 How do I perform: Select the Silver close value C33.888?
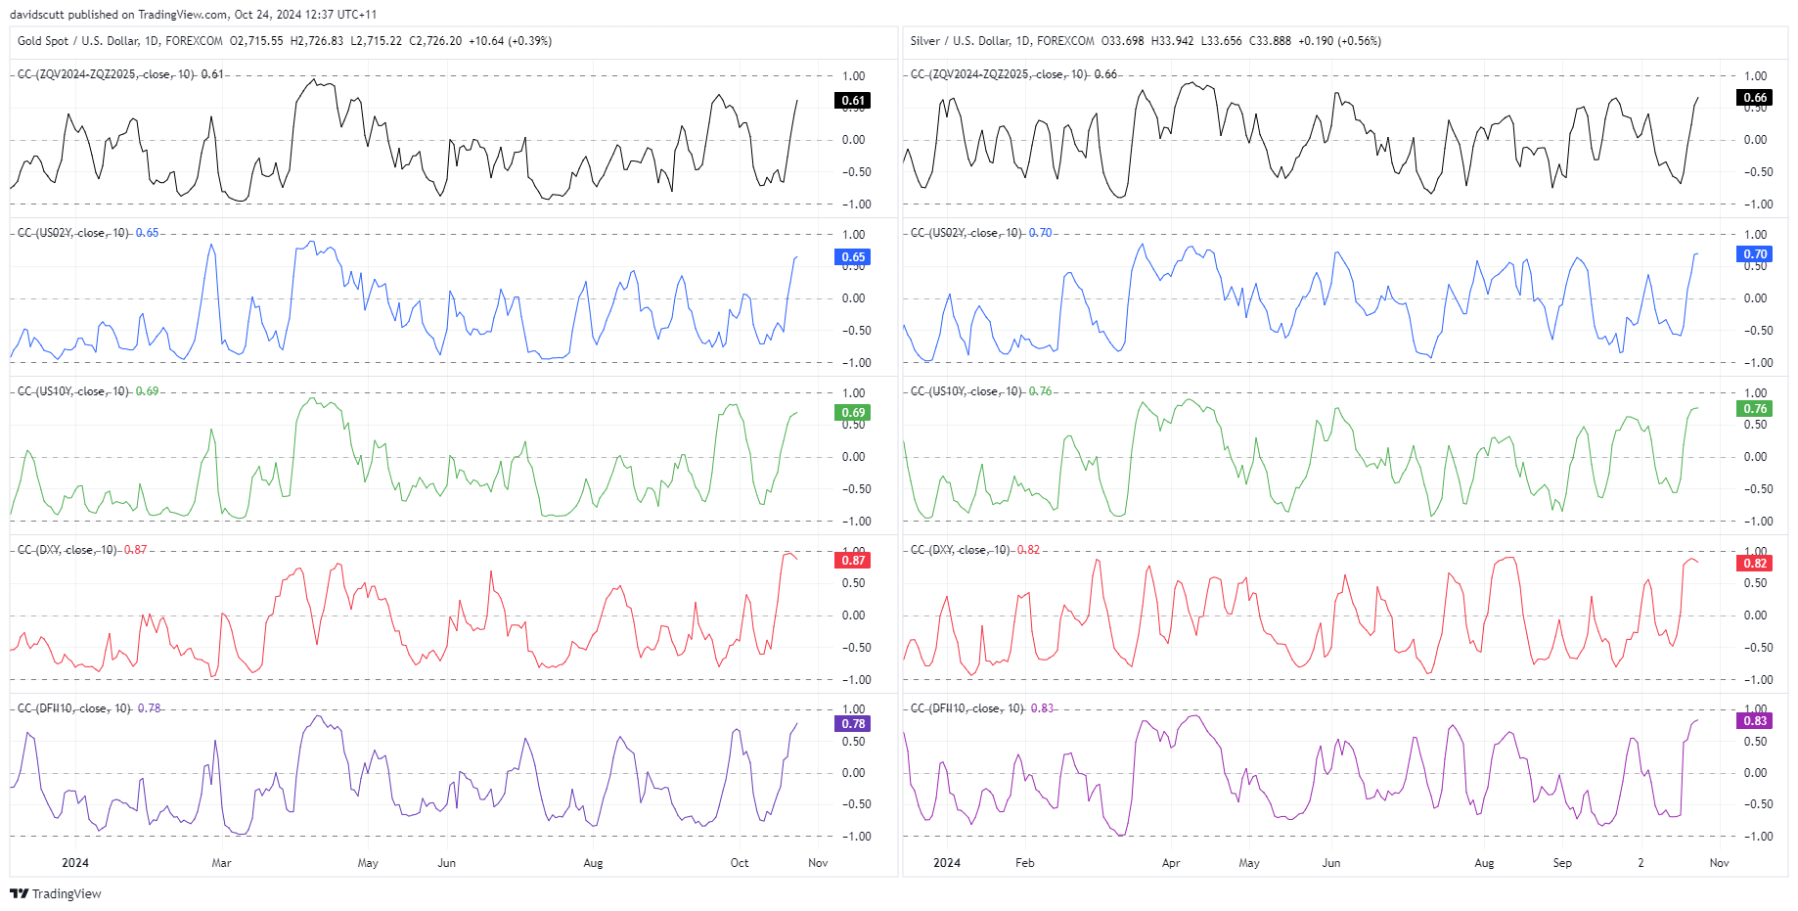[1270, 41]
